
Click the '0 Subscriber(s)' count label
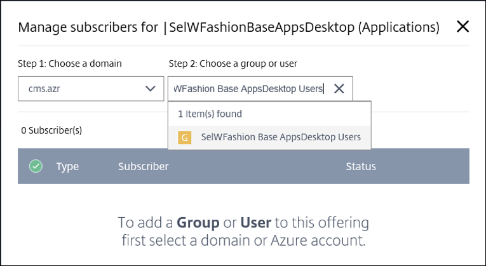[x=51, y=131]
